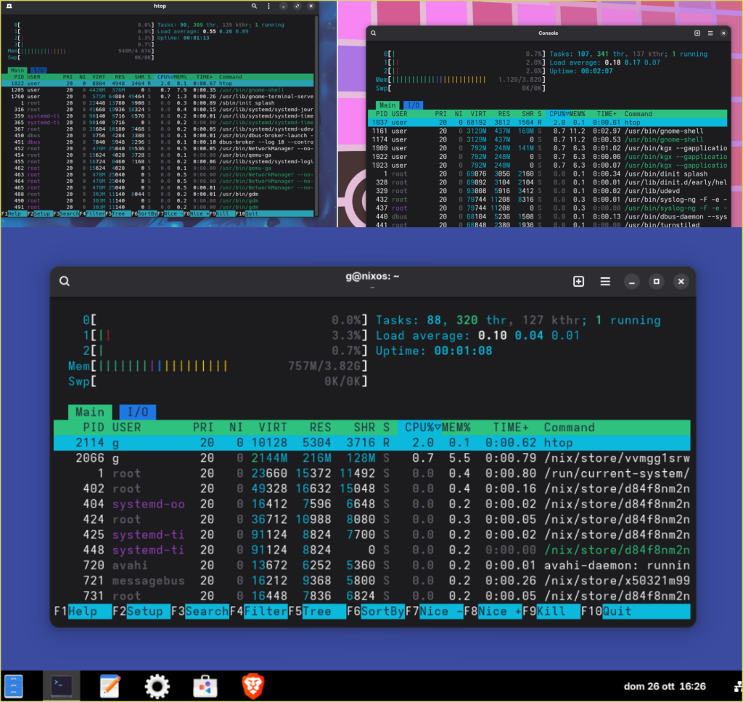Click the search icon in g@nixos terminal
Image resolution: width=743 pixels, height=702 pixels.
click(65, 282)
